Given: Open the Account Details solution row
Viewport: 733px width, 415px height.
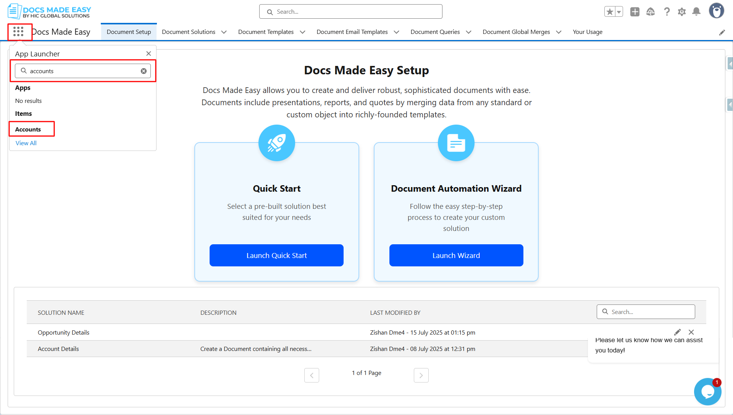Looking at the screenshot, I should tap(58, 349).
